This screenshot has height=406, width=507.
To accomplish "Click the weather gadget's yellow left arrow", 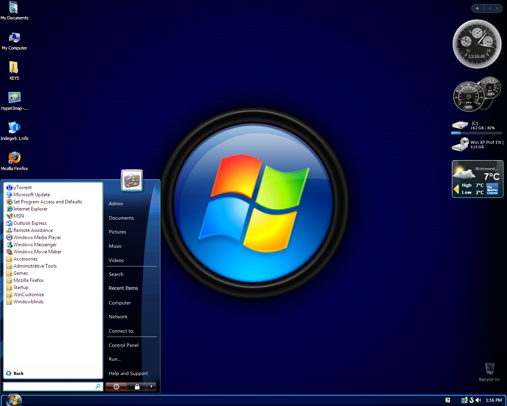I will point(456,189).
